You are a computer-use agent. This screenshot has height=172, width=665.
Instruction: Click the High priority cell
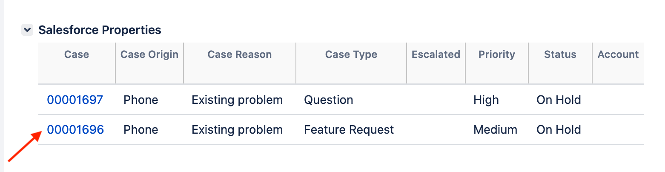(486, 100)
